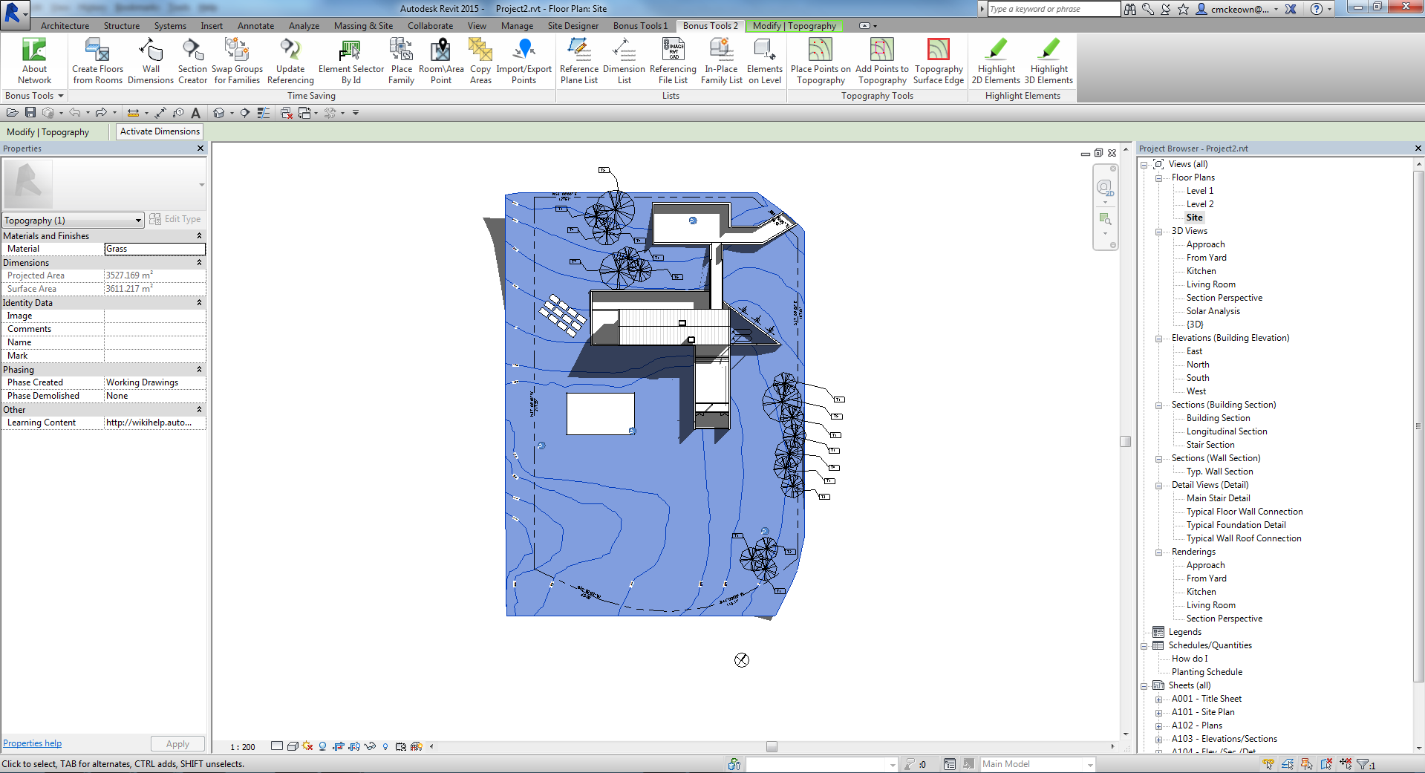Screen dimensions: 1425x773
Task: Start the Section Creator tool
Action: click(x=192, y=59)
